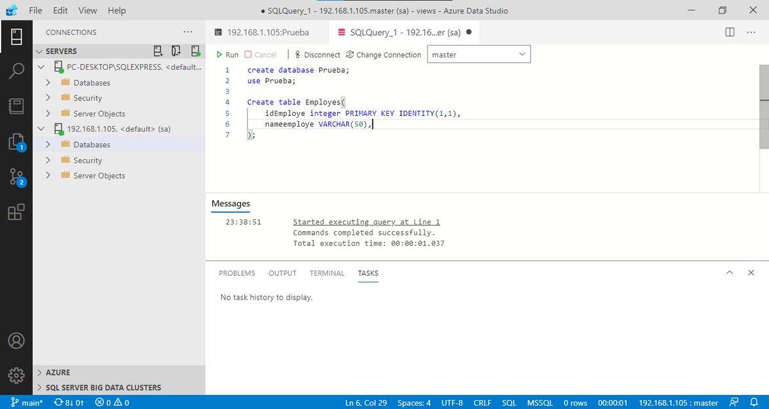
Task: Click Change Connection
Action: 383,55
